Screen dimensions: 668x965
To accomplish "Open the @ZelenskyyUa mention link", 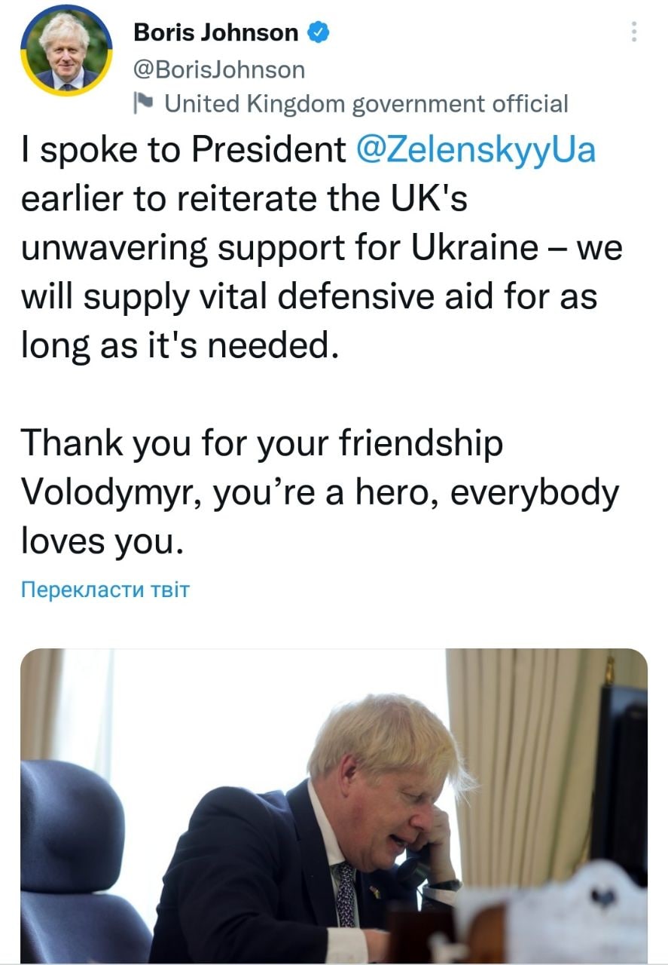I will click(x=474, y=150).
